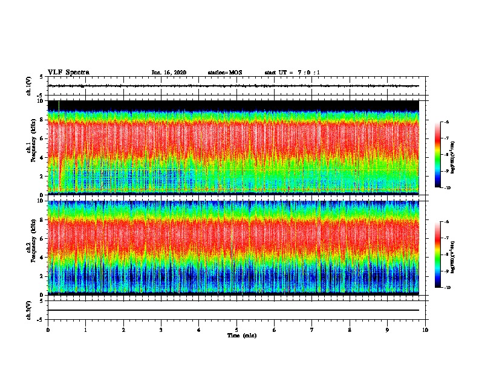The image size is (479, 370).
Task: Click the "-10" tick on ch.2 color bar
Action: 447,288
